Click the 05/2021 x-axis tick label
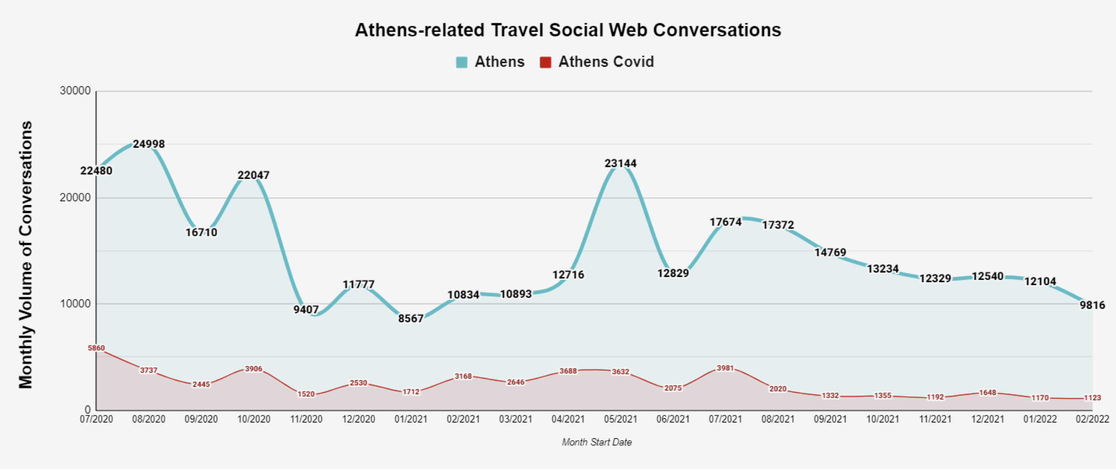Viewport: 1116px width, 472px height. point(620,419)
